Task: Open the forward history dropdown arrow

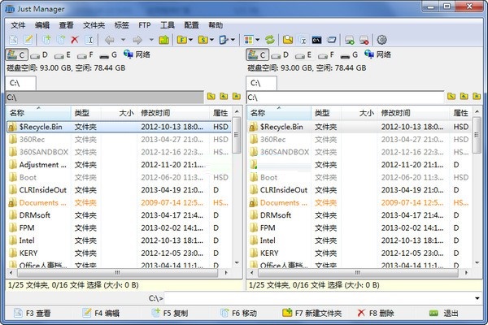Action: 151,40
